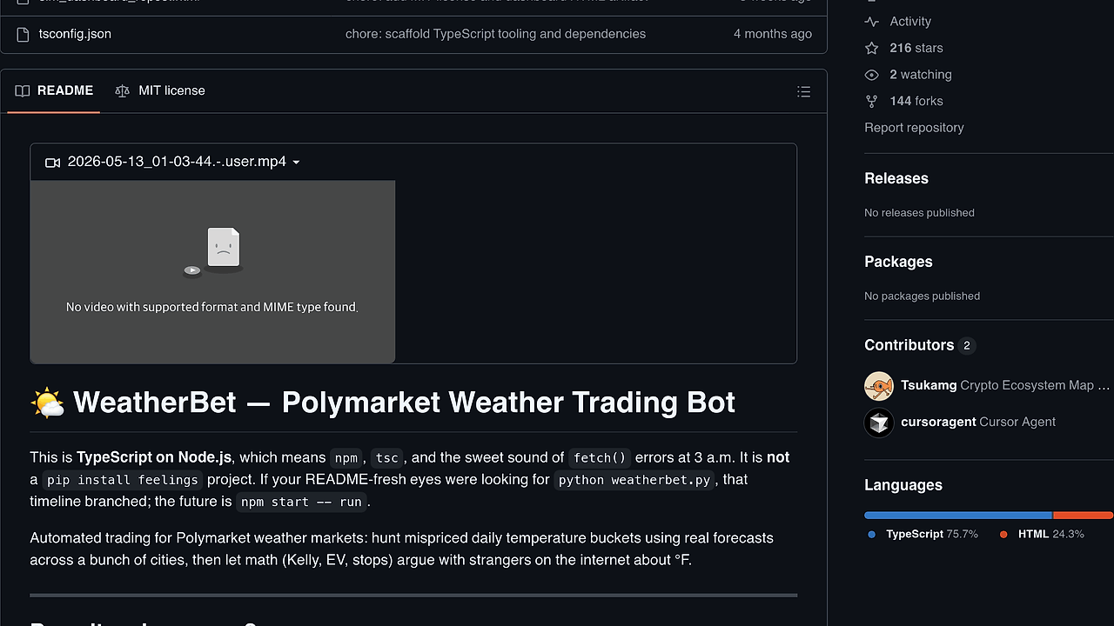The height and width of the screenshot is (626, 1114).
Task: Click the '4 months ago' timestamp
Action: point(773,34)
